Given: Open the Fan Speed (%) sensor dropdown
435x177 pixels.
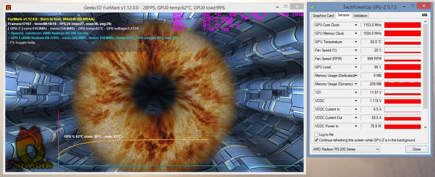Looking at the screenshot, I should pyautogui.click(x=356, y=50).
